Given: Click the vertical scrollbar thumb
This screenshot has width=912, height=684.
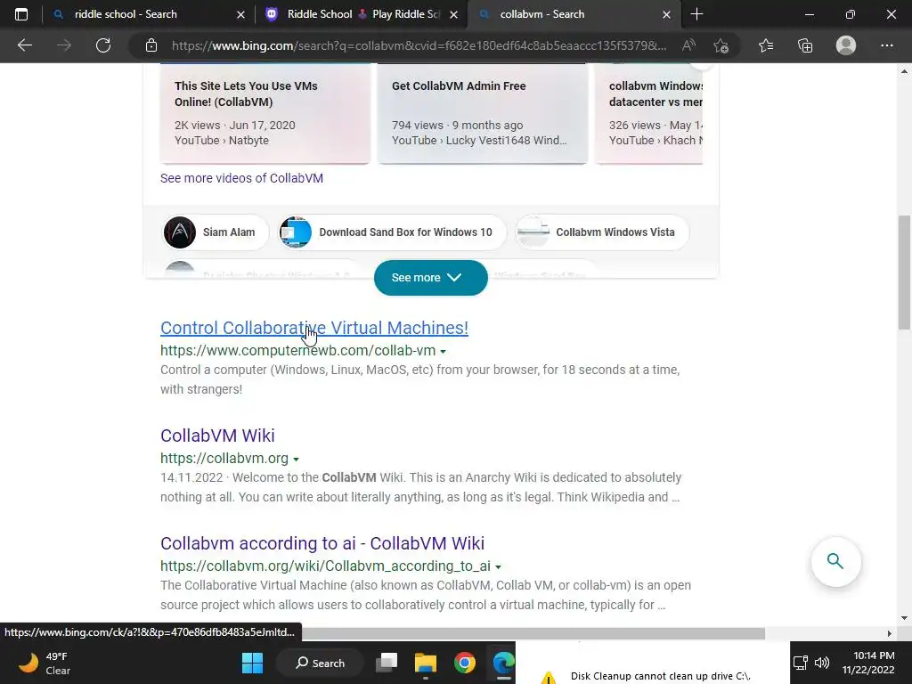Looking at the screenshot, I should [x=904, y=273].
